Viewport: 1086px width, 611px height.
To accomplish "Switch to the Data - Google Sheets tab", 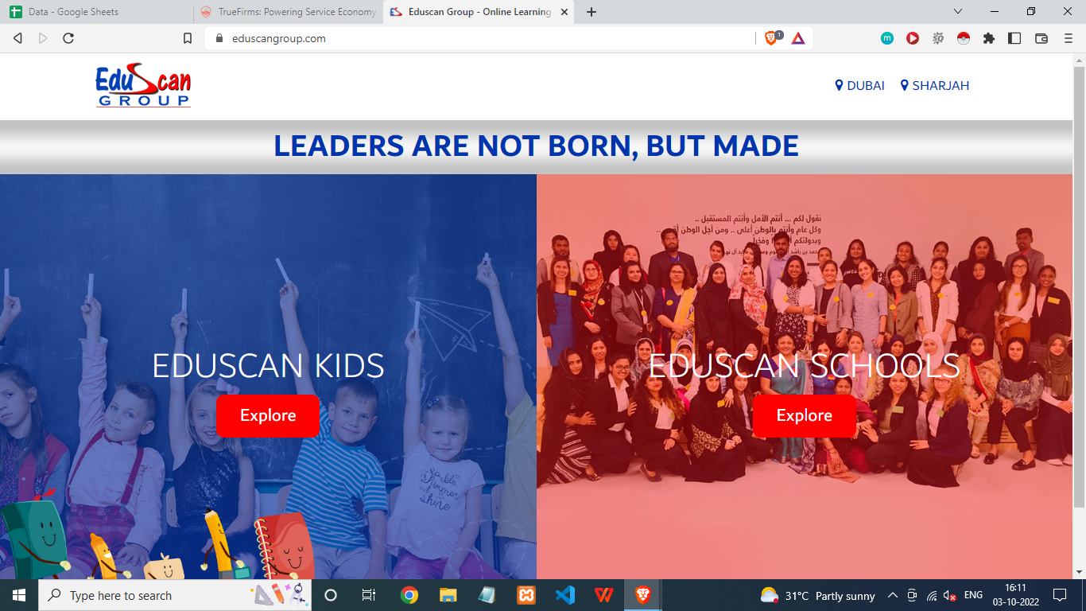I will (x=97, y=12).
